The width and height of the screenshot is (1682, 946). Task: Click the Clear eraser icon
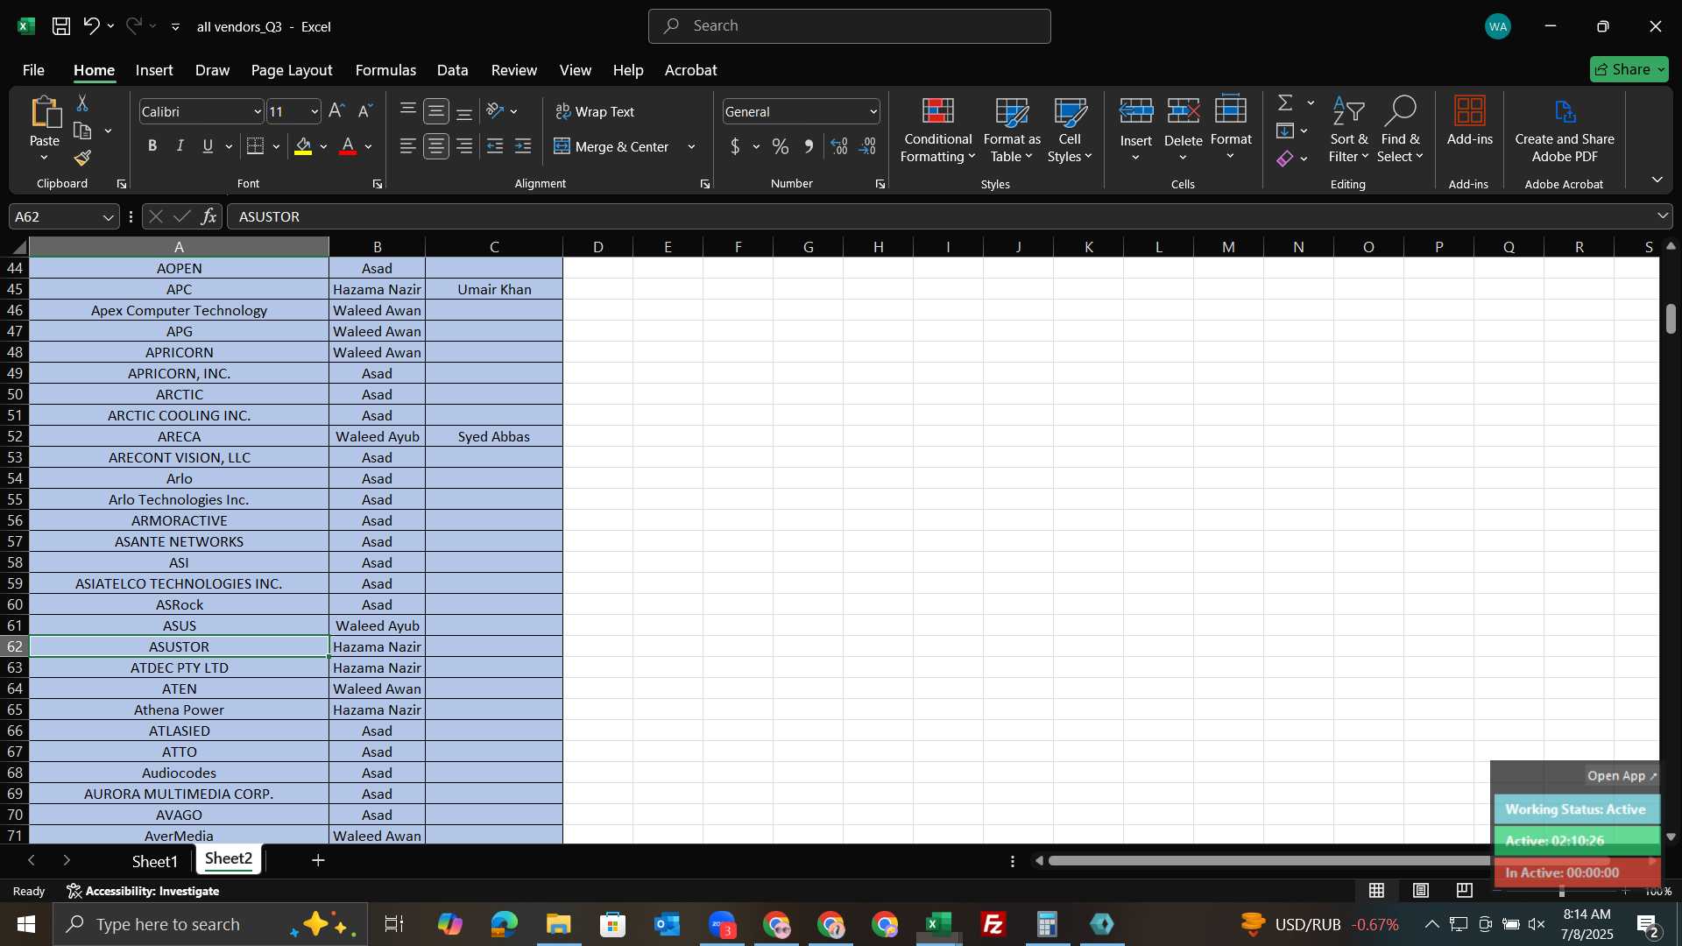pos(1285,159)
